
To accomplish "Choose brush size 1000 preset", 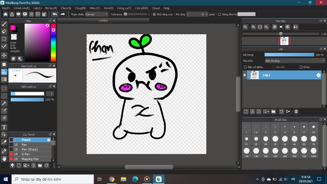I will point(314,152).
